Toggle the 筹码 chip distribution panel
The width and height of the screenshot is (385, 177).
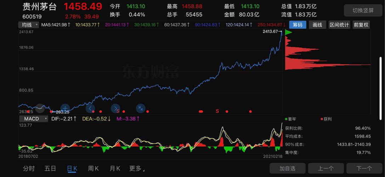(298, 25)
